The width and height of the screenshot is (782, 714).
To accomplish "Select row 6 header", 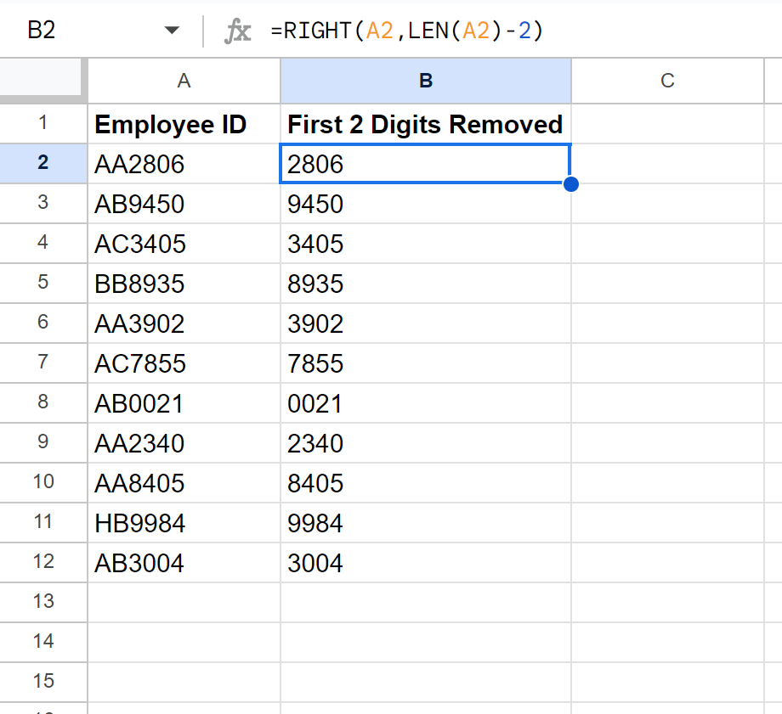I will click(43, 323).
